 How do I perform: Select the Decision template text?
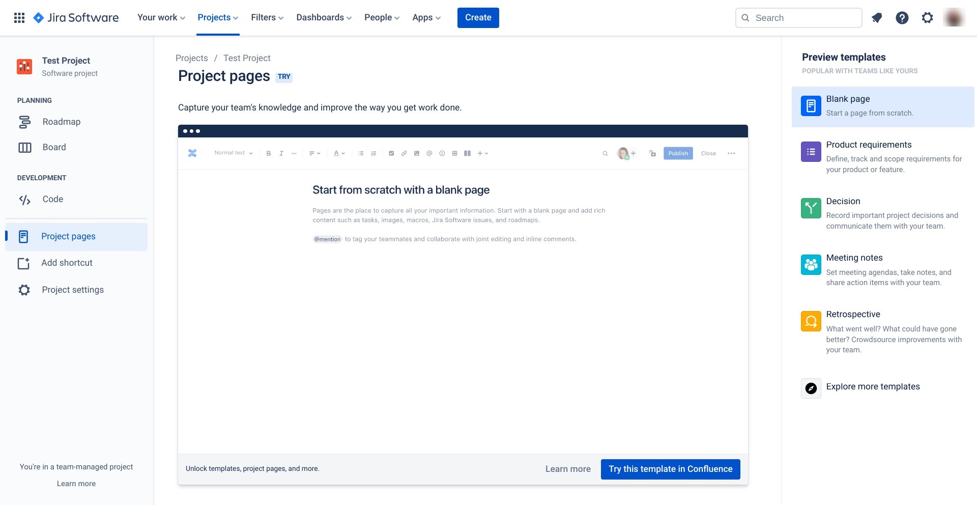pos(843,201)
